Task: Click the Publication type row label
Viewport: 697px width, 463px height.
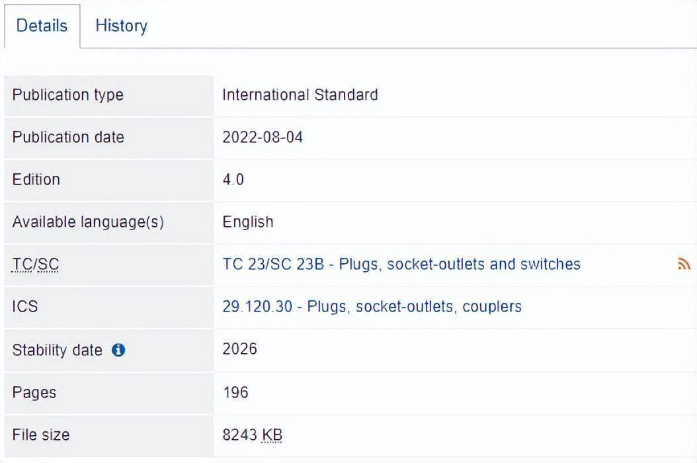Action: click(67, 95)
